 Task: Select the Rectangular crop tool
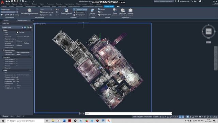pos(66,11)
